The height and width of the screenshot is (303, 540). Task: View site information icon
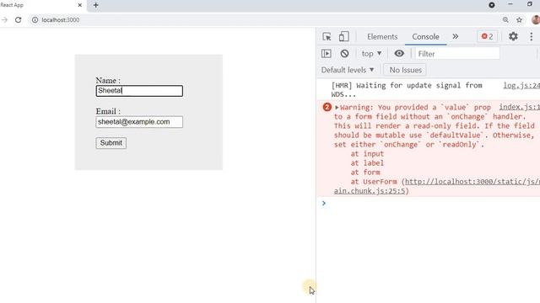[x=35, y=20]
